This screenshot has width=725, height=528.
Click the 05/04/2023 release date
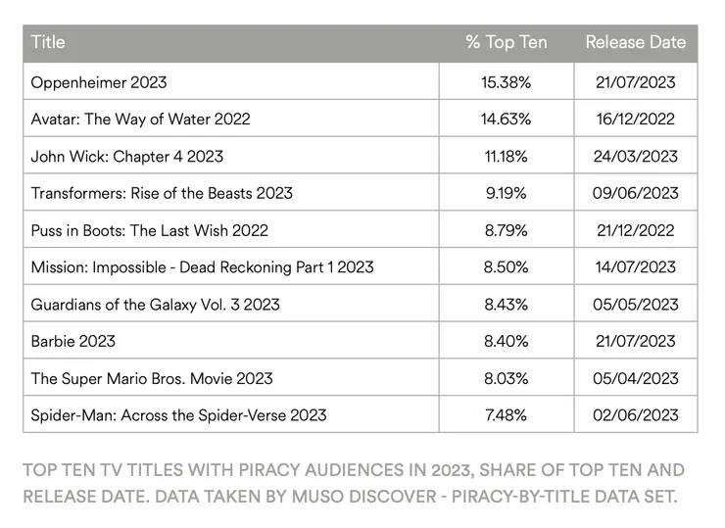coord(635,378)
